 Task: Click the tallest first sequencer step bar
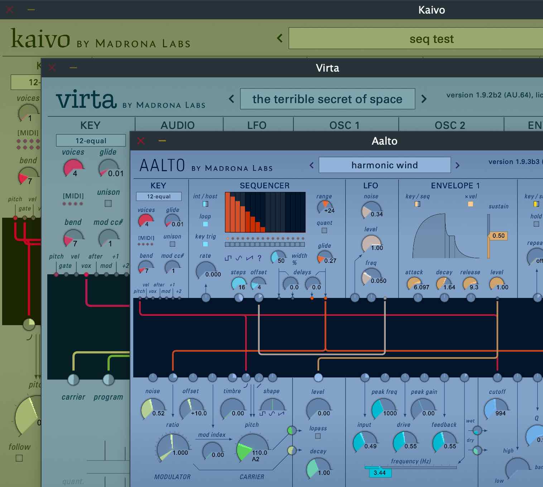click(227, 212)
